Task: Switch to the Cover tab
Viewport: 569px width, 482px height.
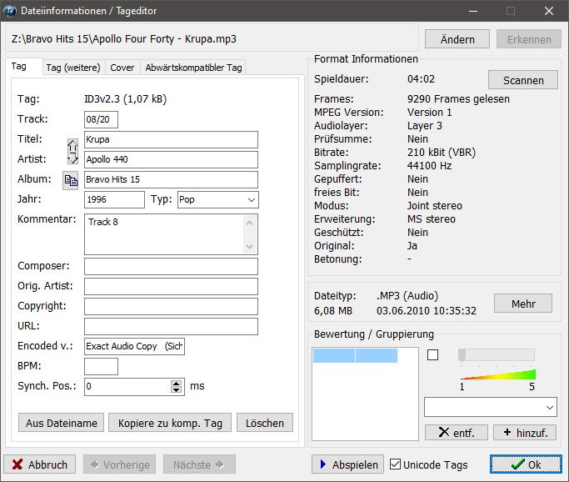Action: pos(122,68)
